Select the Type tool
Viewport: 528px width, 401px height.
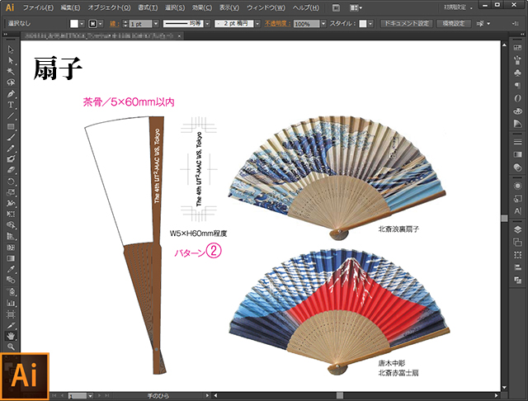[x=11, y=105]
